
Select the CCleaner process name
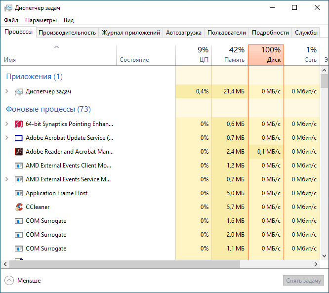click(x=38, y=207)
